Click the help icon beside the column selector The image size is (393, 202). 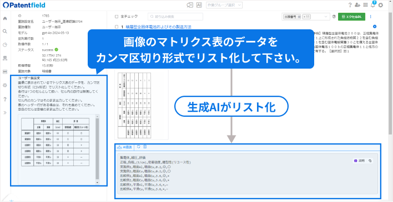[334, 17]
